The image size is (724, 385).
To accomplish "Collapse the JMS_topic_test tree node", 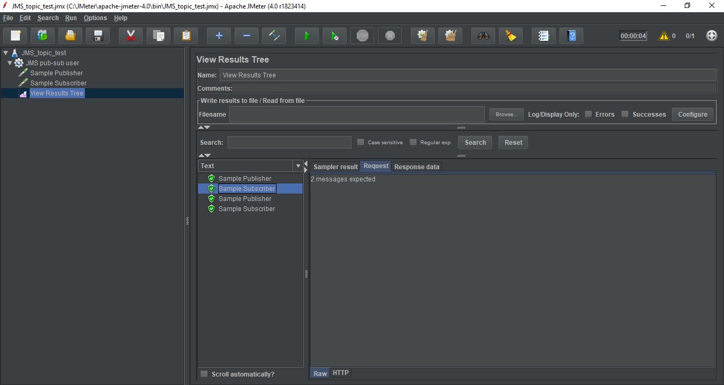I will click(6, 53).
